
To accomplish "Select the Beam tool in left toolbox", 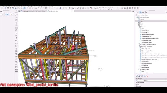I will pyautogui.click(x=16, y=41).
